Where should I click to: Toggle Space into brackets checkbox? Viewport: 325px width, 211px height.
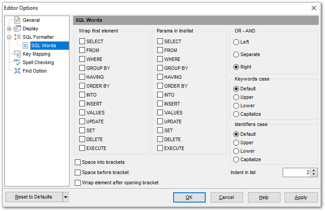point(78,162)
